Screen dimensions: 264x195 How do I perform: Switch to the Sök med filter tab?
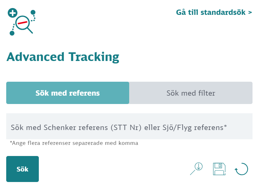(191, 93)
